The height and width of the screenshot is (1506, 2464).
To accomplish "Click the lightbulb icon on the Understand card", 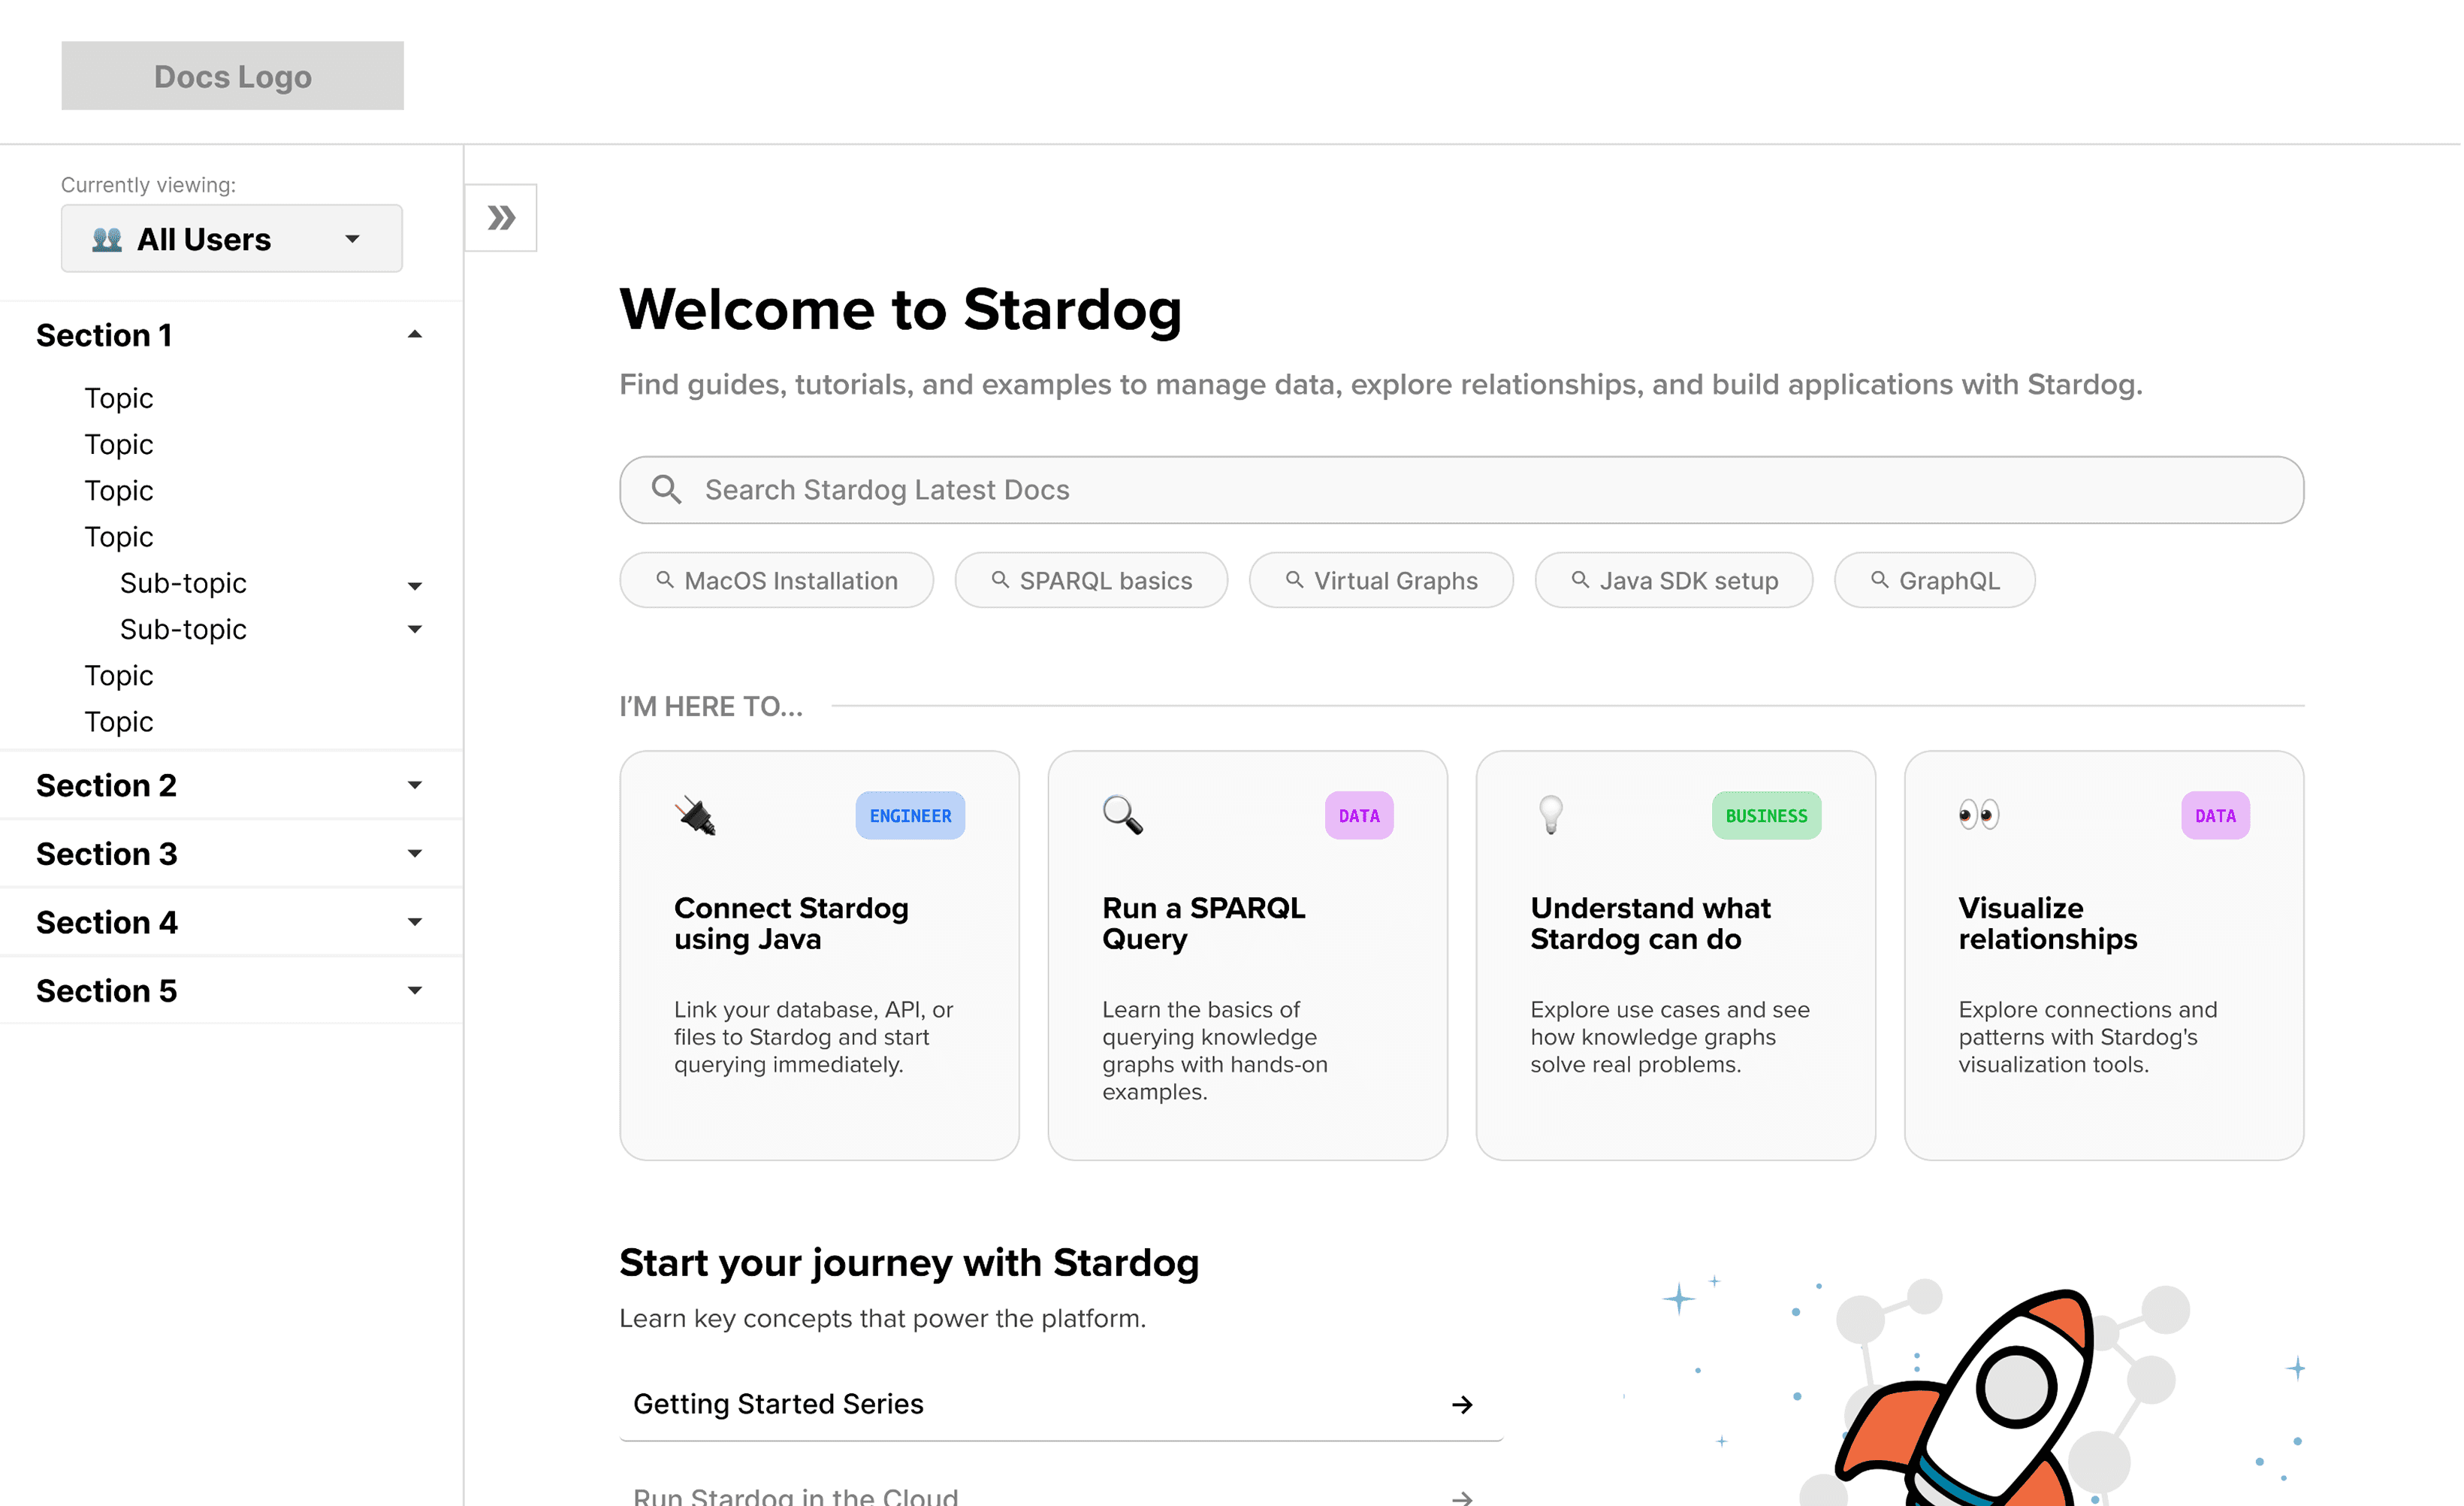I will click(x=1551, y=815).
